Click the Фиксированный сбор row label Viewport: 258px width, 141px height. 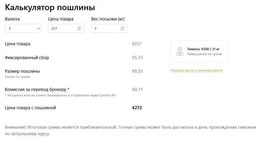27,58
